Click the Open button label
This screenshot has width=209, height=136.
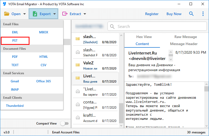[16, 14]
